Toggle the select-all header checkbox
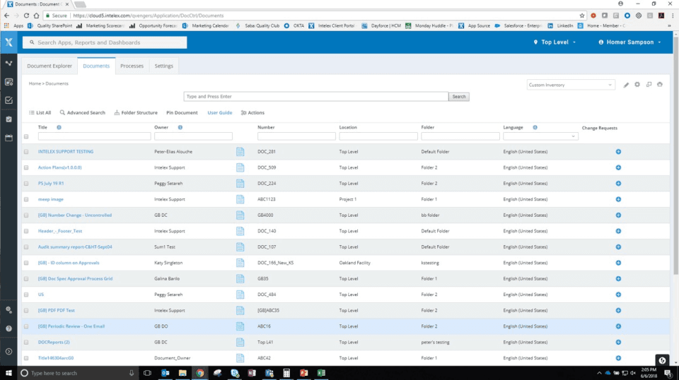679x380 pixels. 26,136
